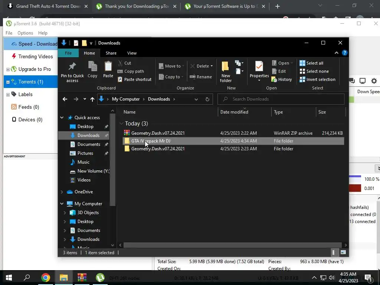
Task: Open WinRAR from the taskbar
Action: pyautogui.click(x=82, y=278)
